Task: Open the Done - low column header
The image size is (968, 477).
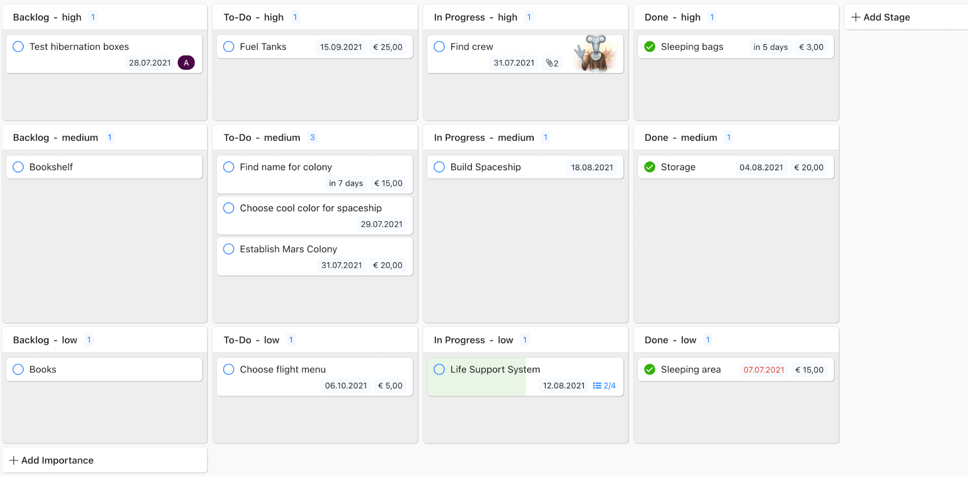Action: pos(670,340)
